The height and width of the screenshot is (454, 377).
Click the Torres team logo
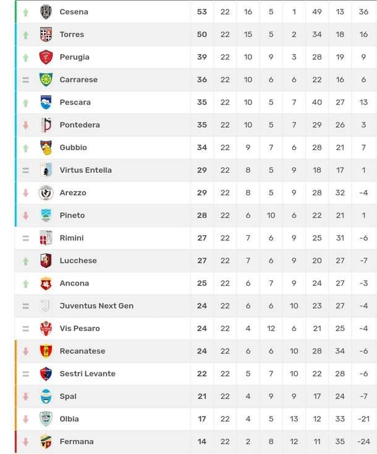(46, 35)
